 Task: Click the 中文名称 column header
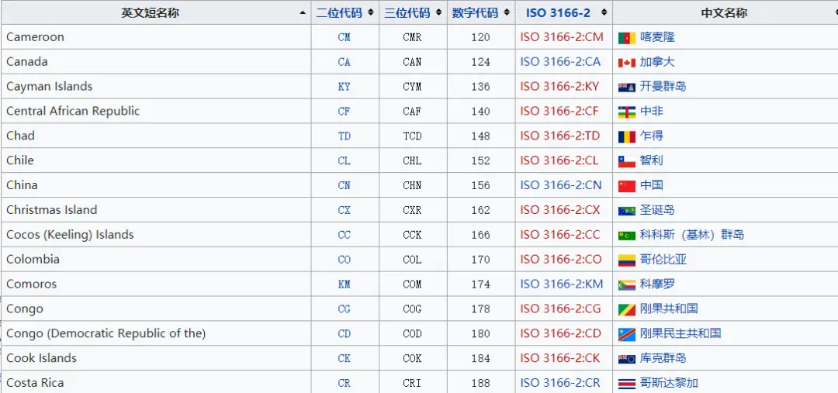click(724, 13)
